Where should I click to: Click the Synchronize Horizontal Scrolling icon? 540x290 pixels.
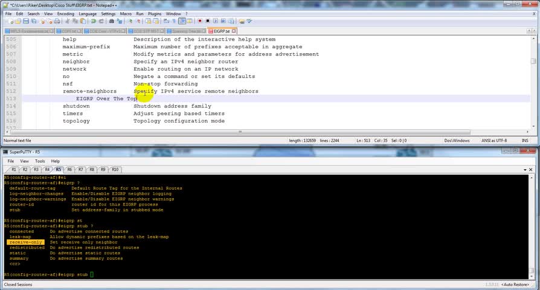156,21
